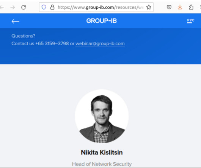Focus the group-ib.com URL address field
The width and height of the screenshot is (201, 168).
pyautogui.click(x=100, y=7)
